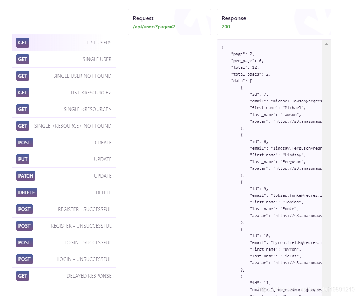Select the PUT Update endpoint
The height and width of the screenshot is (296, 358).
click(x=64, y=159)
